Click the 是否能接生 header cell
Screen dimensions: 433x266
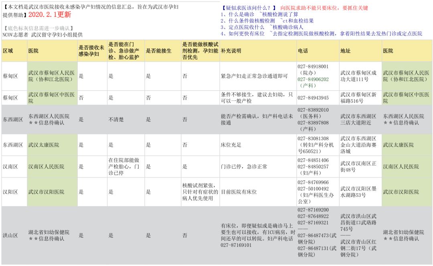pyautogui.click(x=163, y=51)
